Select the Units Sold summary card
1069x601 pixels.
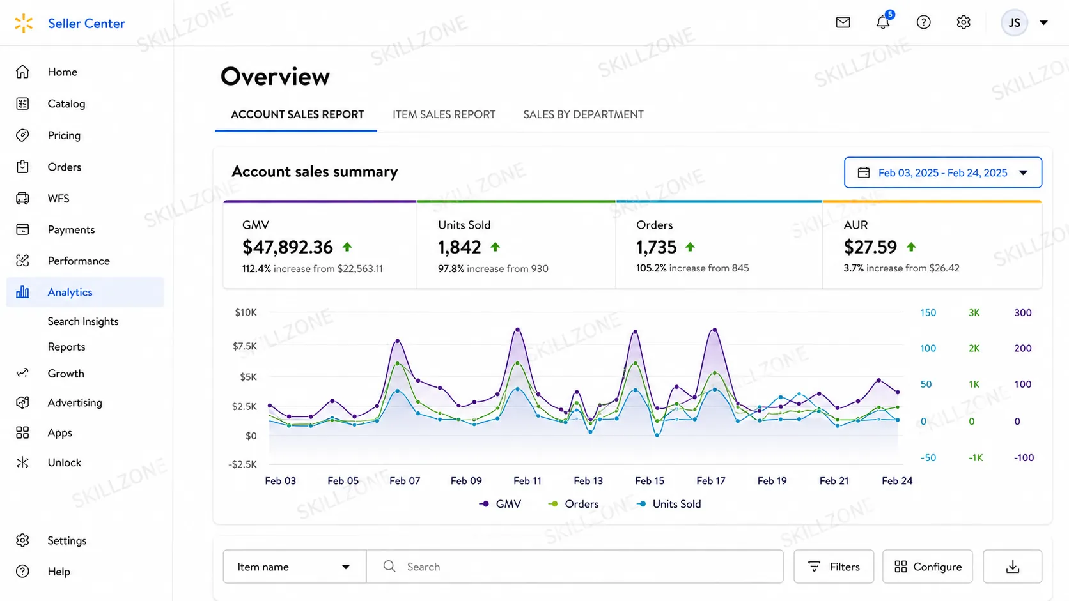(x=517, y=245)
